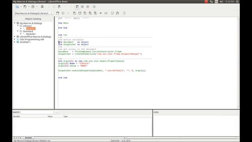Screen dimensions: 252x142
Task: Click into the Watch input field
Action: [37, 112]
